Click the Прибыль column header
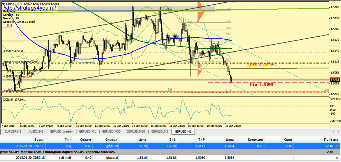This screenshot has height=162, width=341. coord(331,139)
